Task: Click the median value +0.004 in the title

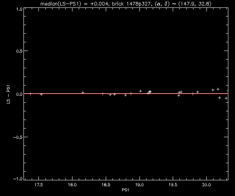Action: point(99,4)
